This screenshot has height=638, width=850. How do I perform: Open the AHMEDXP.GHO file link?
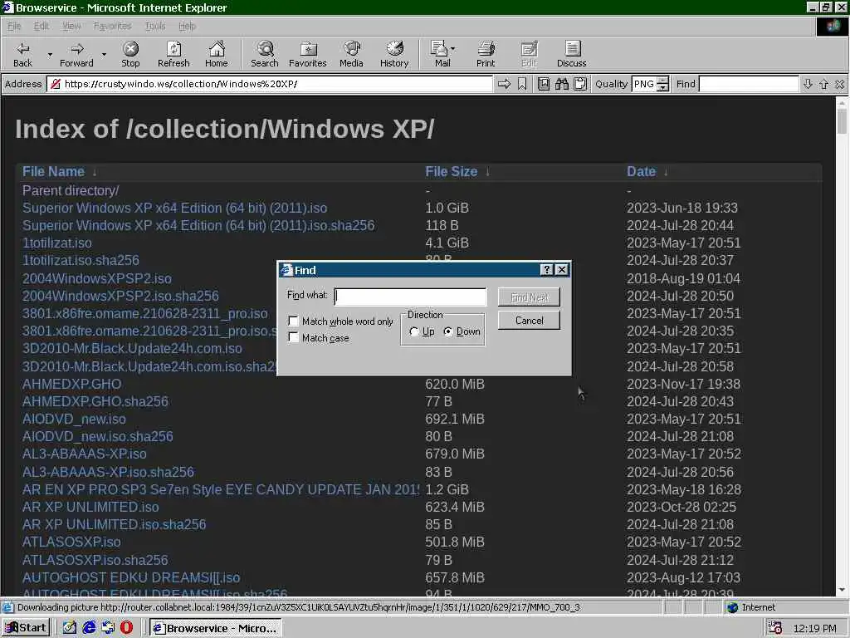click(x=71, y=384)
